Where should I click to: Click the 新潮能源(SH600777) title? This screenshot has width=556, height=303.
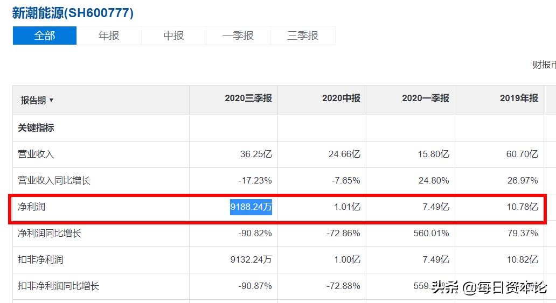[x=73, y=13]
